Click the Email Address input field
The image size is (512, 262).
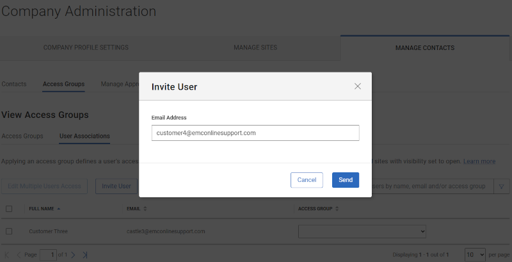click(255, 133)
